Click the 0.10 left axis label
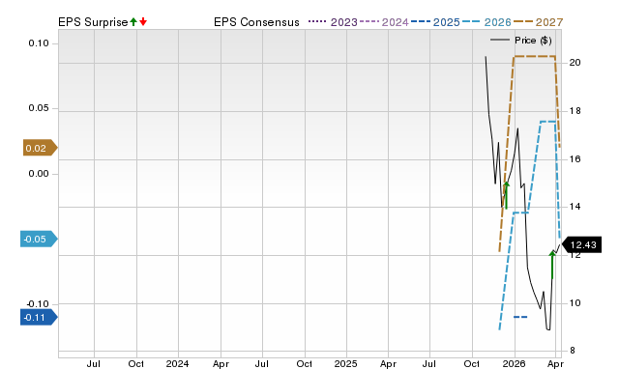The height and width of the screenshot is (369, 619). pyautogui.click(x=39, y=43)
